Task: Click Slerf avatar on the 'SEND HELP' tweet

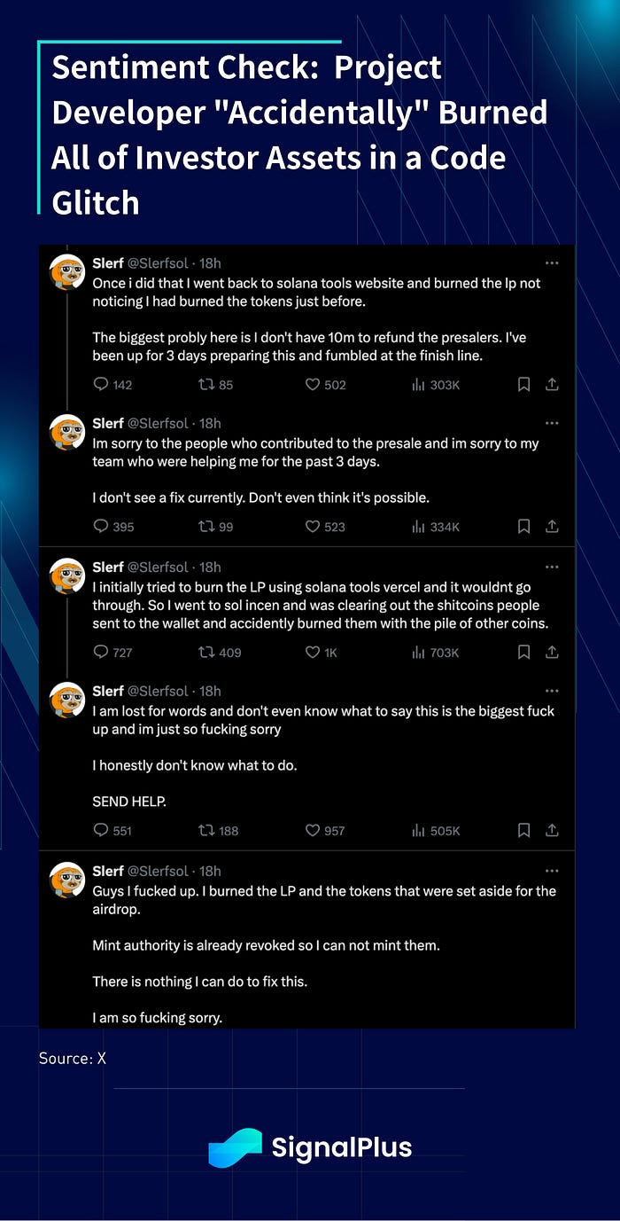Action: click(x=66, y=700)
